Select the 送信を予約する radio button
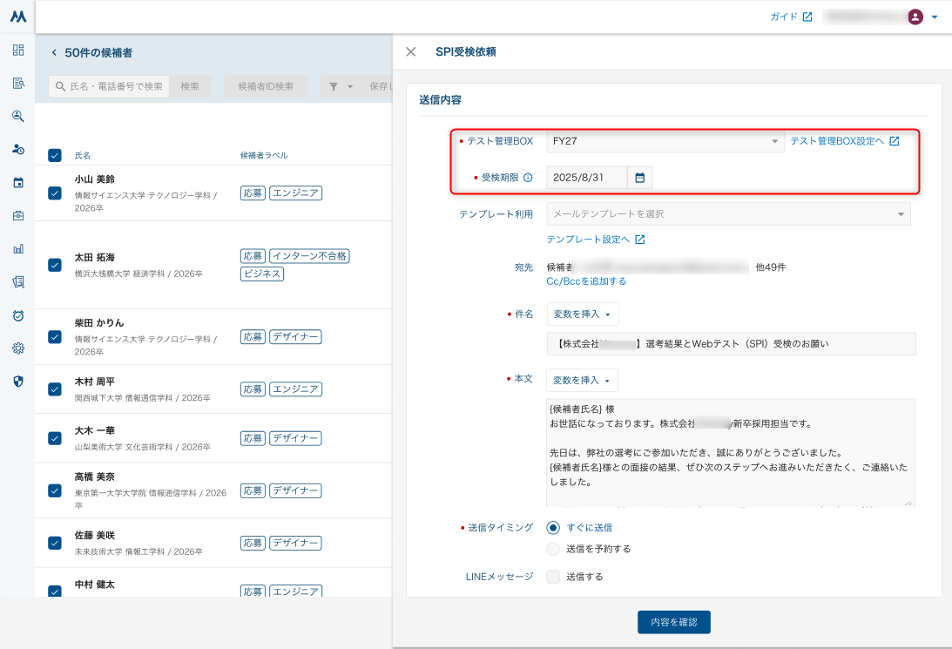The width and height of the screenshot is (952, 649). point(553,549)
